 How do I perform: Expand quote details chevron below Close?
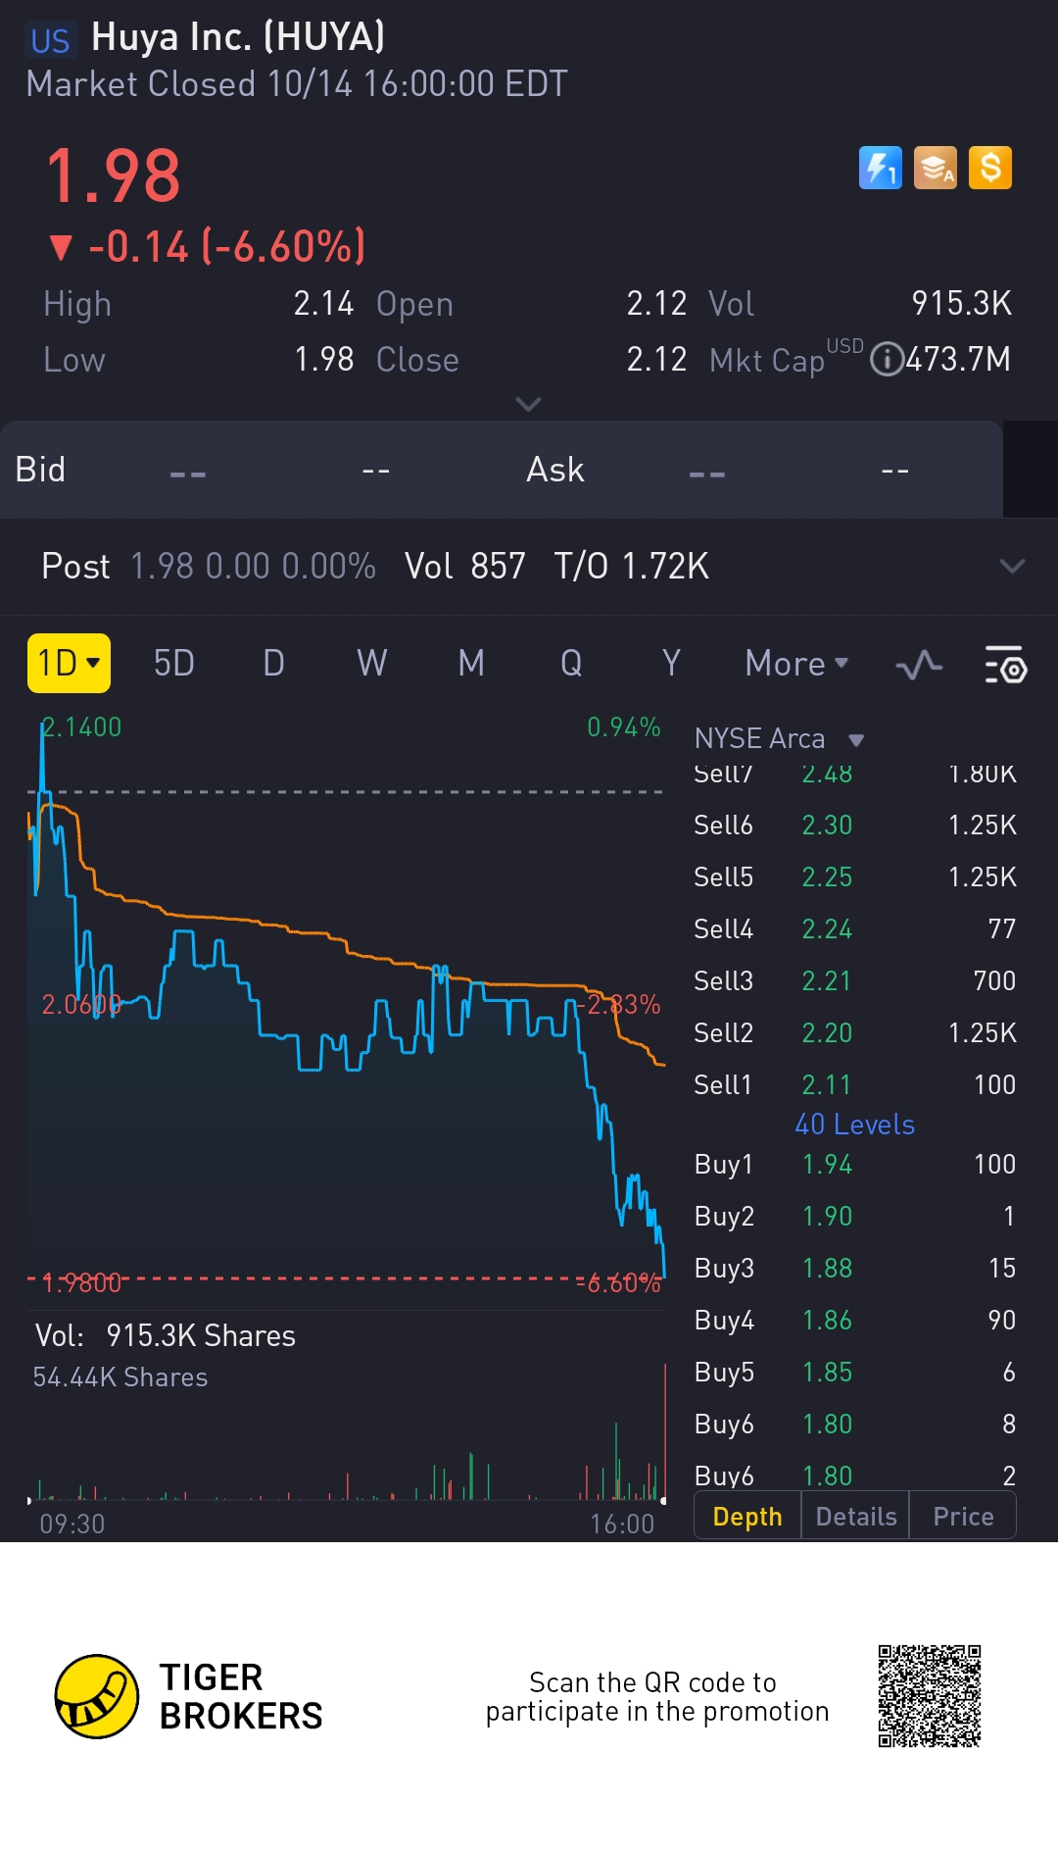pos(528,404)
